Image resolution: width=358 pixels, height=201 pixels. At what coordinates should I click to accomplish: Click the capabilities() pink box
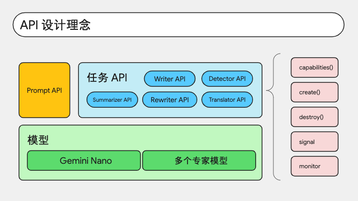pos(315,67)
